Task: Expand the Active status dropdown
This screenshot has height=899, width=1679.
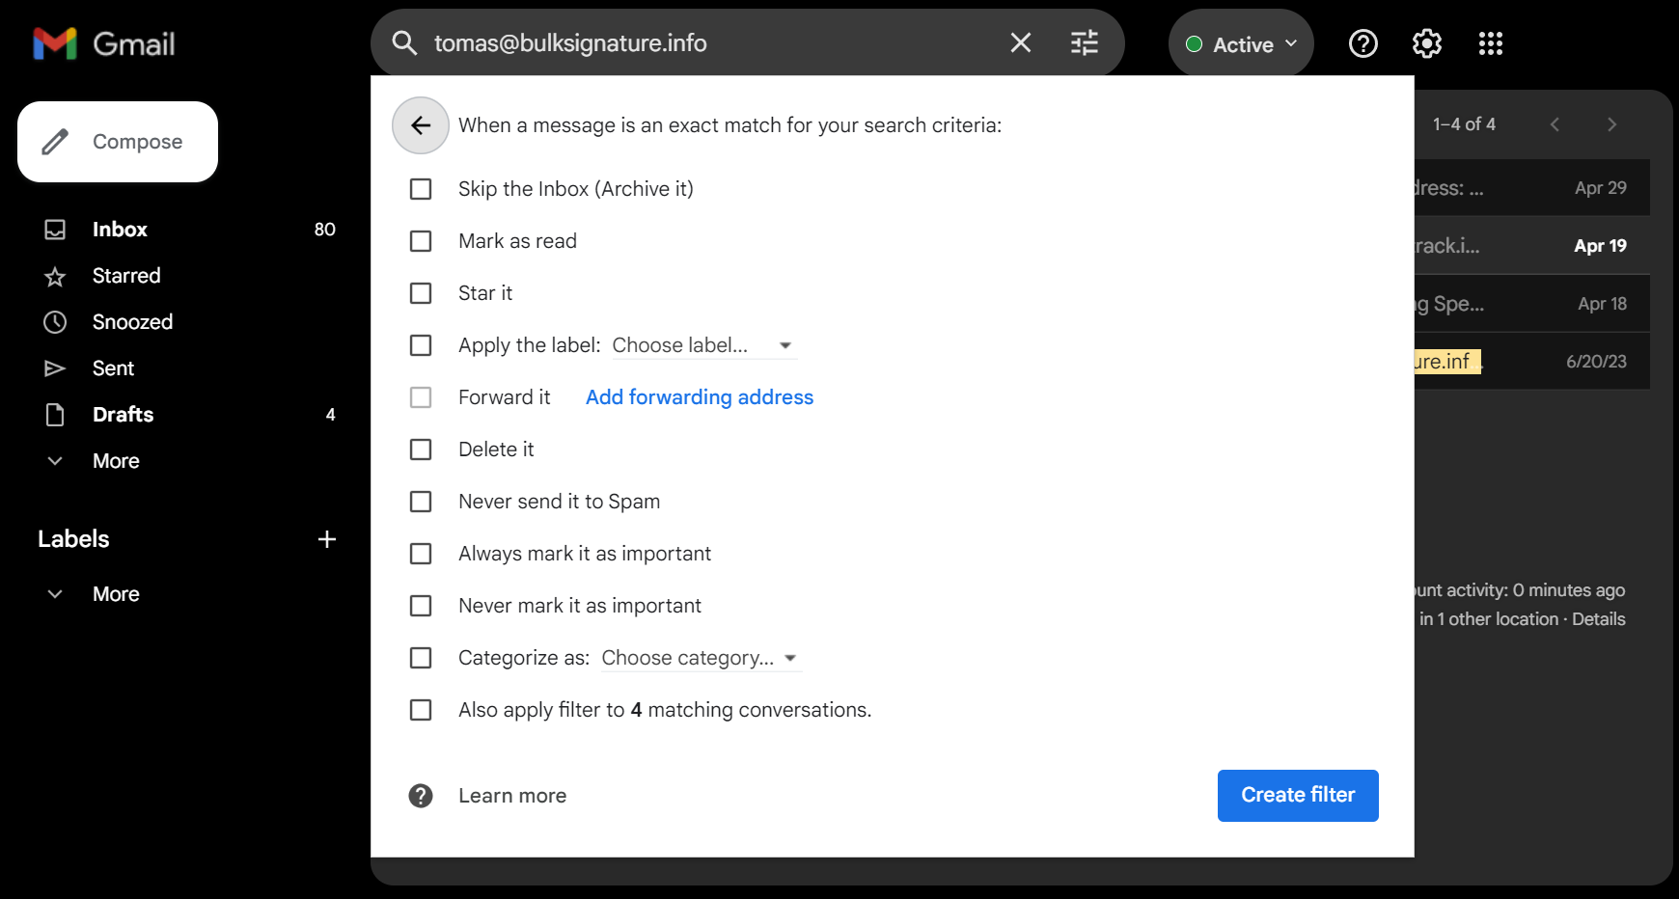Action: [x=1241, y=44]
